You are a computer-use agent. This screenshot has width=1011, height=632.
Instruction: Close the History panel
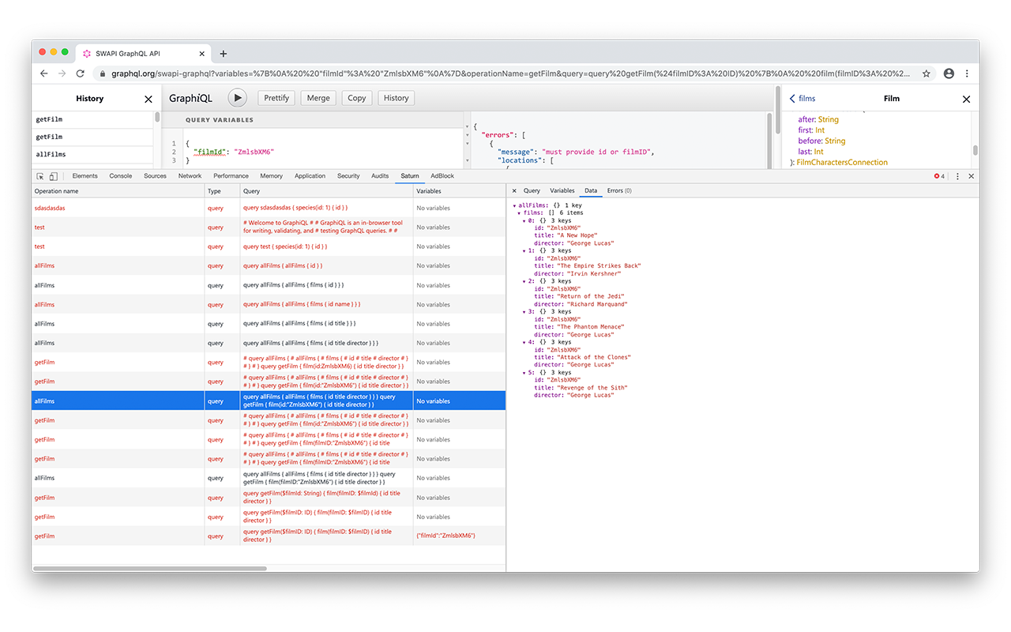pos(148,99)
